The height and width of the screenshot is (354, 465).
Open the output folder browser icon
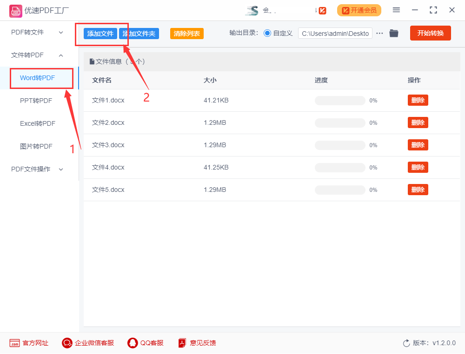(394, 33)
